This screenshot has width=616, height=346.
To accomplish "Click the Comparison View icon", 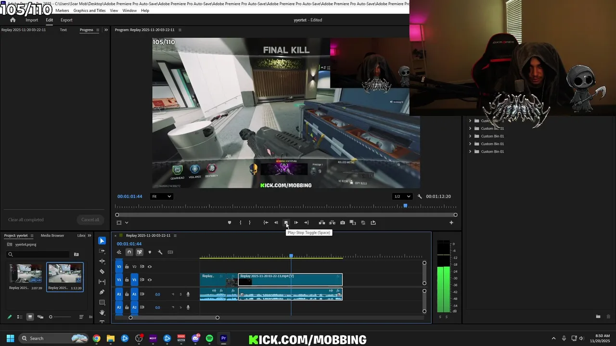I will [x=353, y=222].
